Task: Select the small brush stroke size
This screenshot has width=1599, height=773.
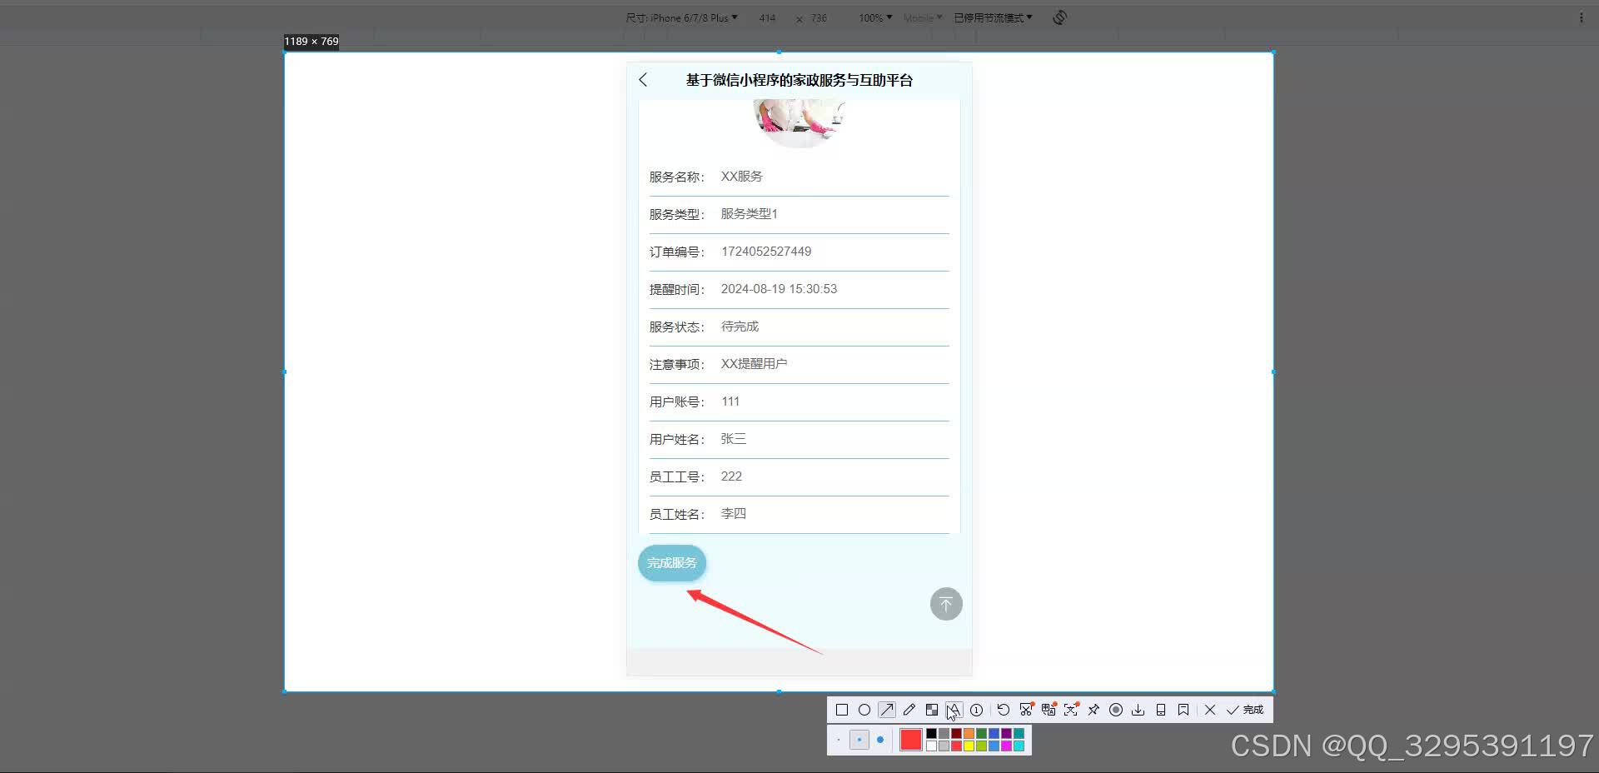Action: pyautogui.click(x=839, y=740)
